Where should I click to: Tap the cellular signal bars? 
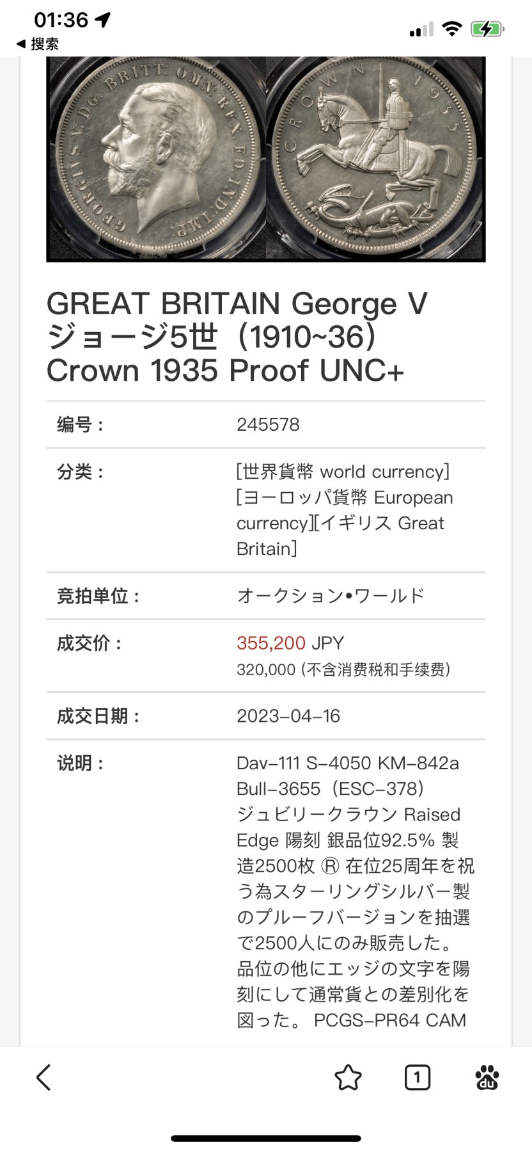click(x=421, y=29)
